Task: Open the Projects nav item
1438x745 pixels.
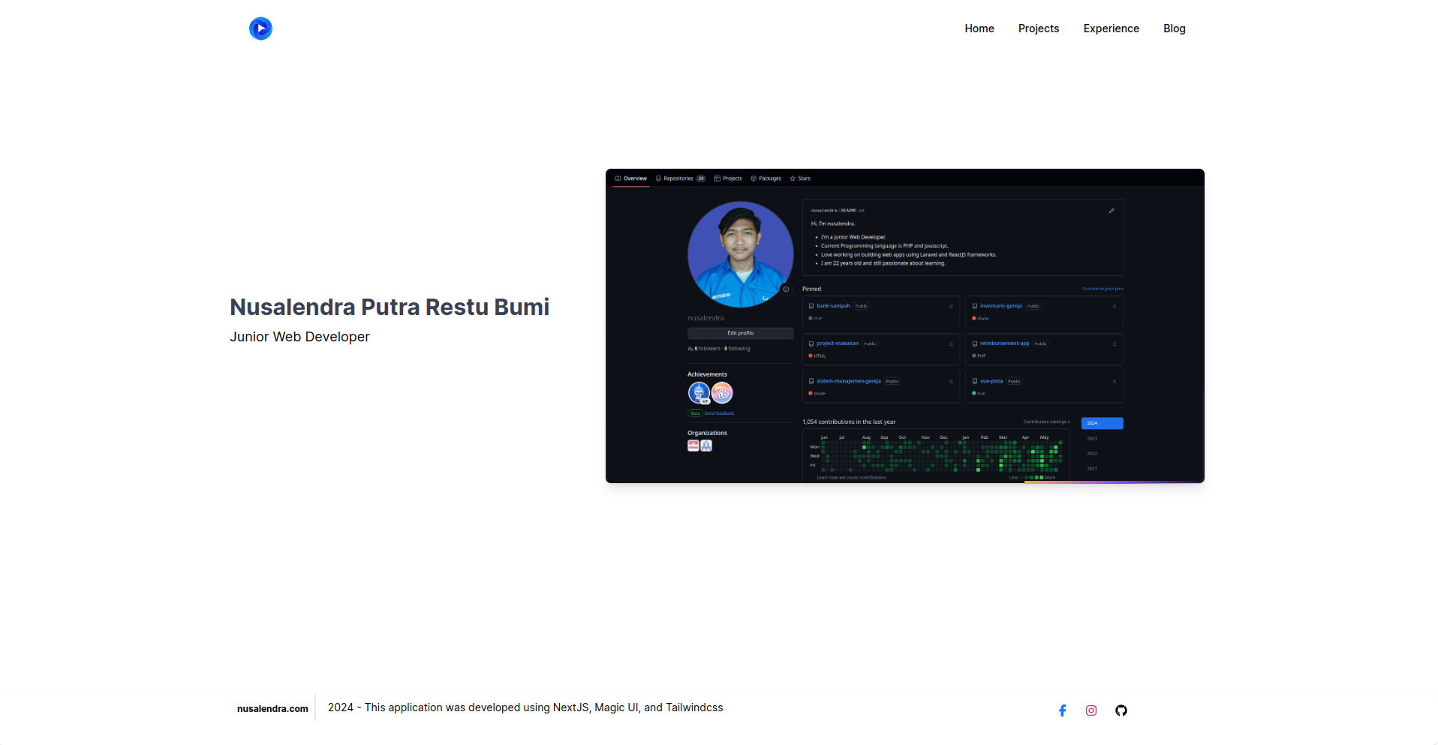Action: [1038, 29]
